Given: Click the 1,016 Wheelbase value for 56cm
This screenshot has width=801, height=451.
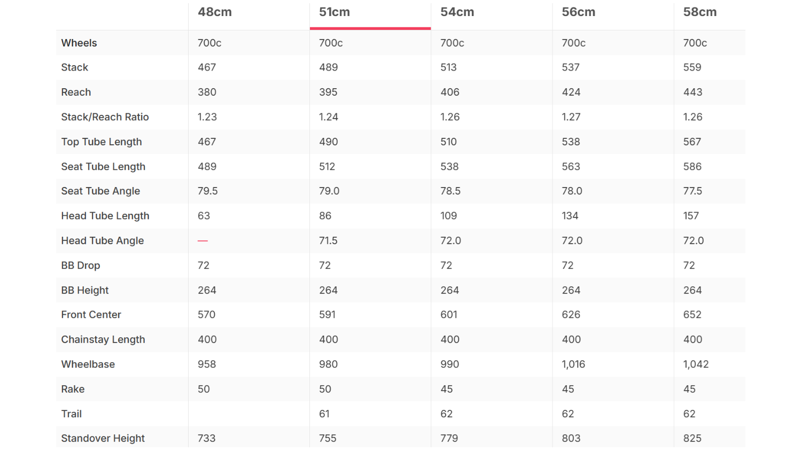Looking at the screenshot, I should tap(573, 364).
